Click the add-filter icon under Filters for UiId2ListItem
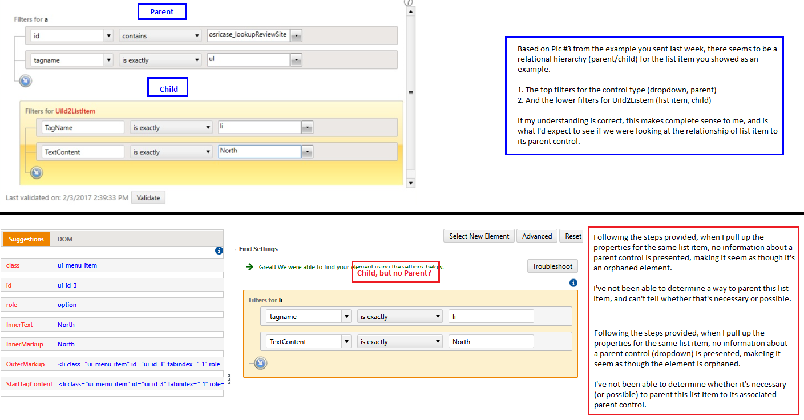 [37, 172]
